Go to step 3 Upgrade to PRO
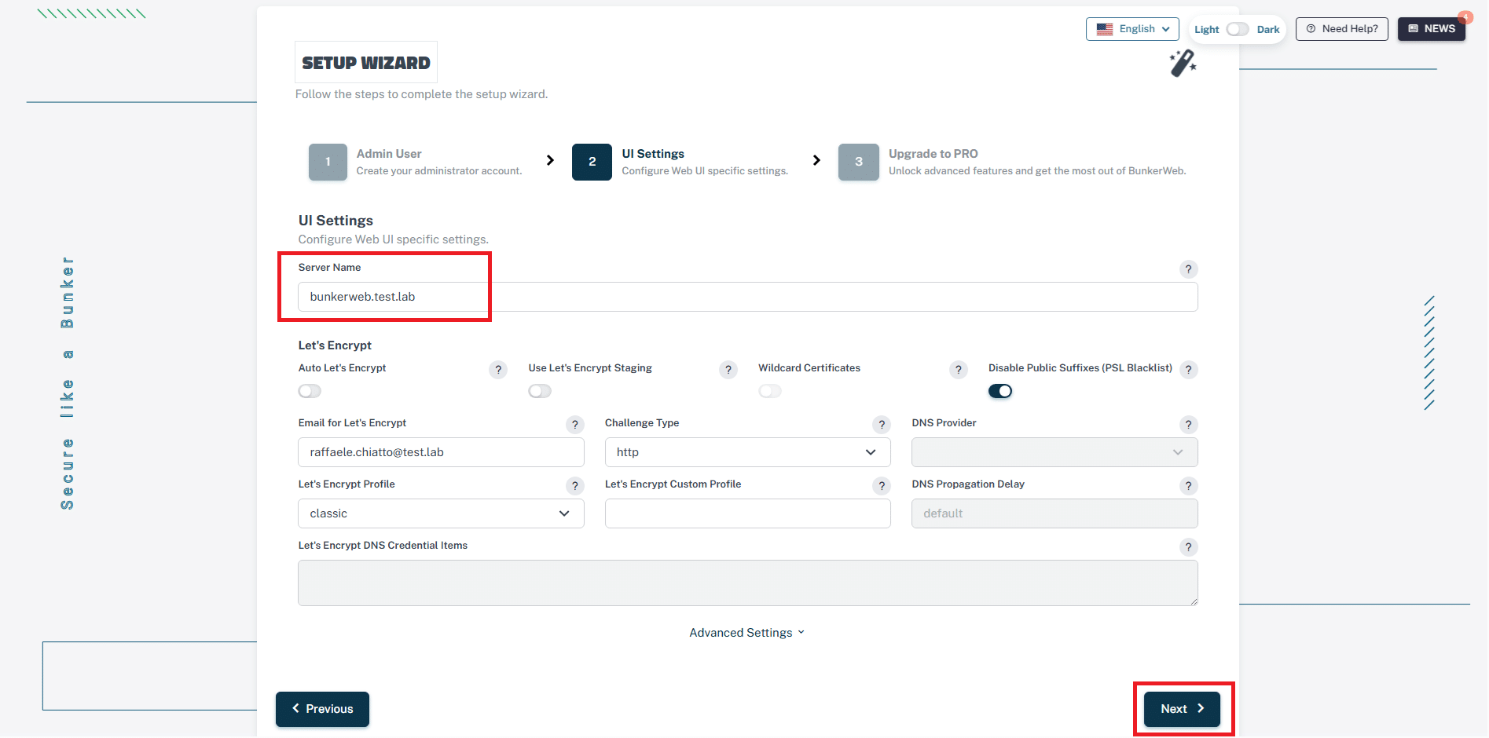 [x=858, y=162]
